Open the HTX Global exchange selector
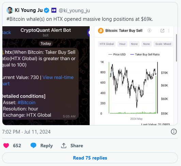This screenshot has height=166, width=181. pyautogui.click(x=107, y=44)
